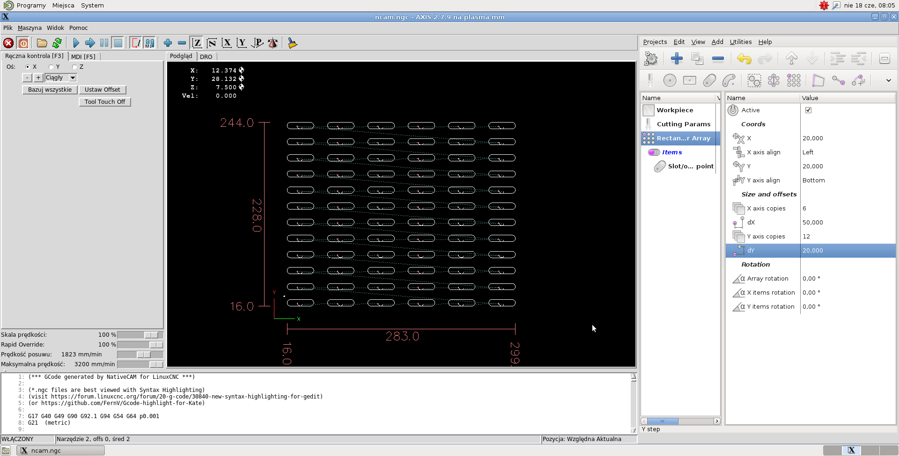Zoom in the preview with the plus icon
The height and width of the screenshot is (456, 899).
coord(168,43)
